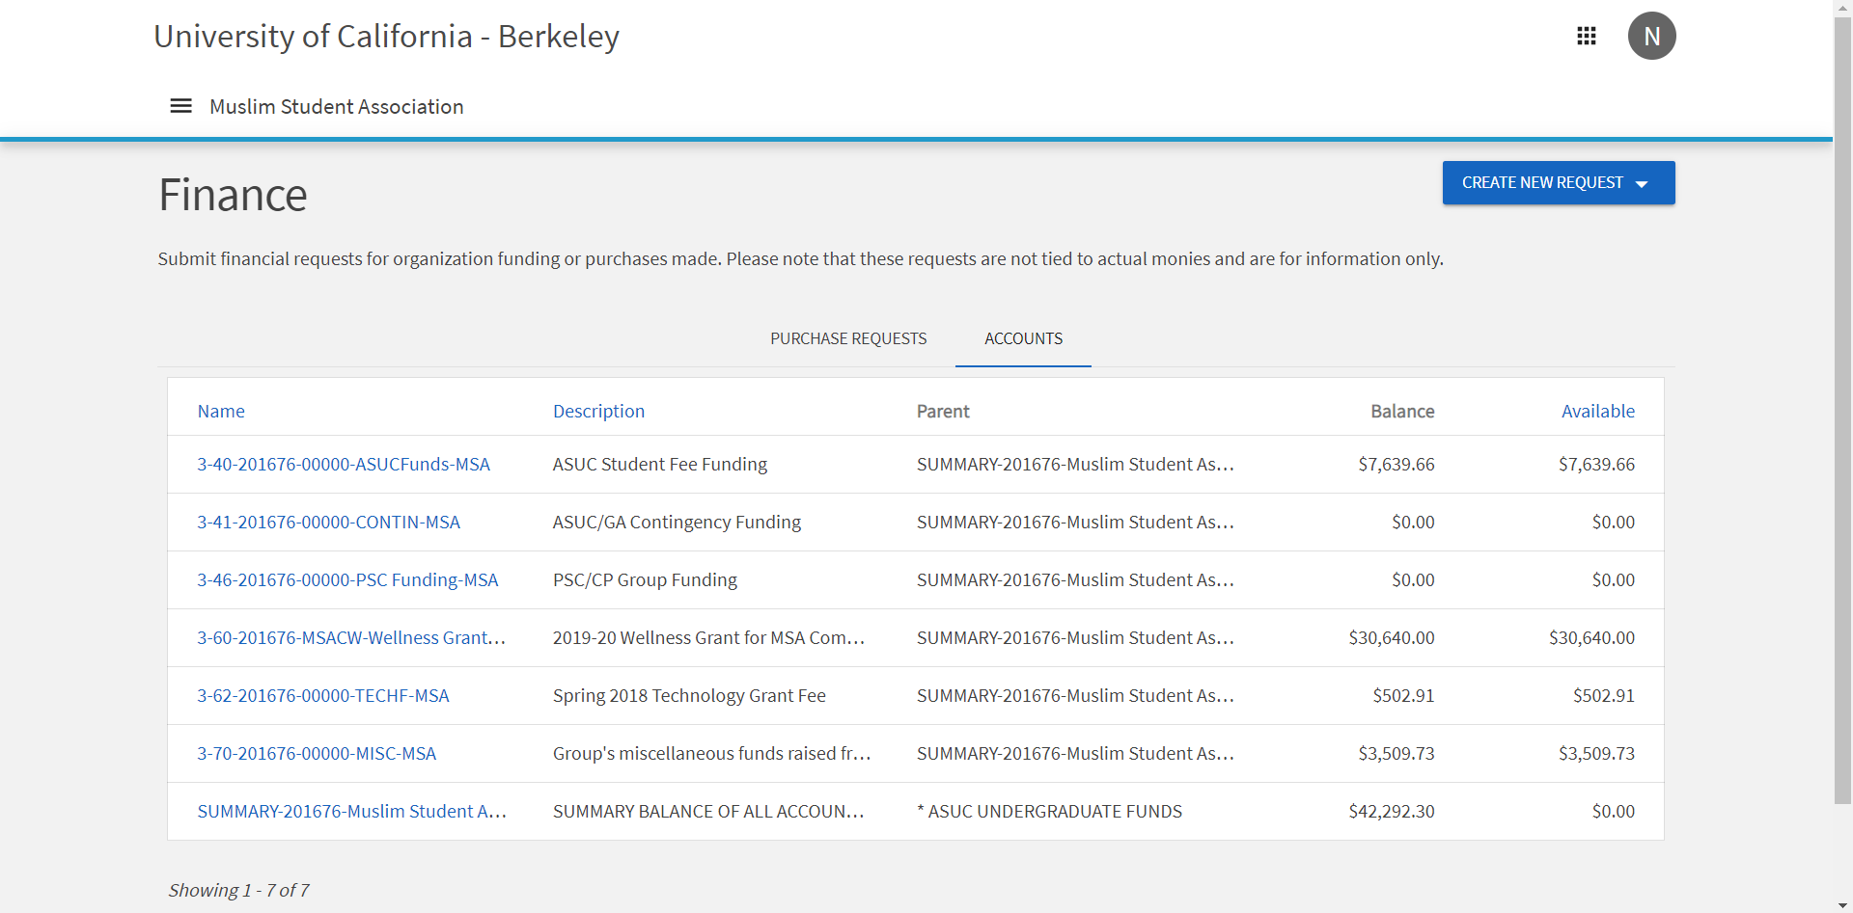Click the page vertical scrollbar thumb
Screen dimensions: 1853x913
[1843, 410]
